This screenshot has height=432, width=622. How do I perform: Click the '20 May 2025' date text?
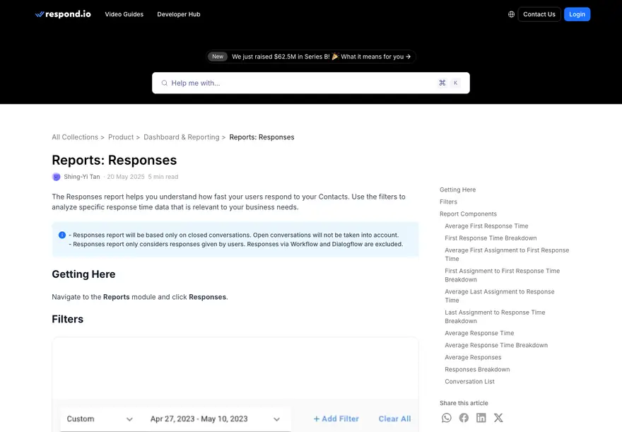point(126,177)
